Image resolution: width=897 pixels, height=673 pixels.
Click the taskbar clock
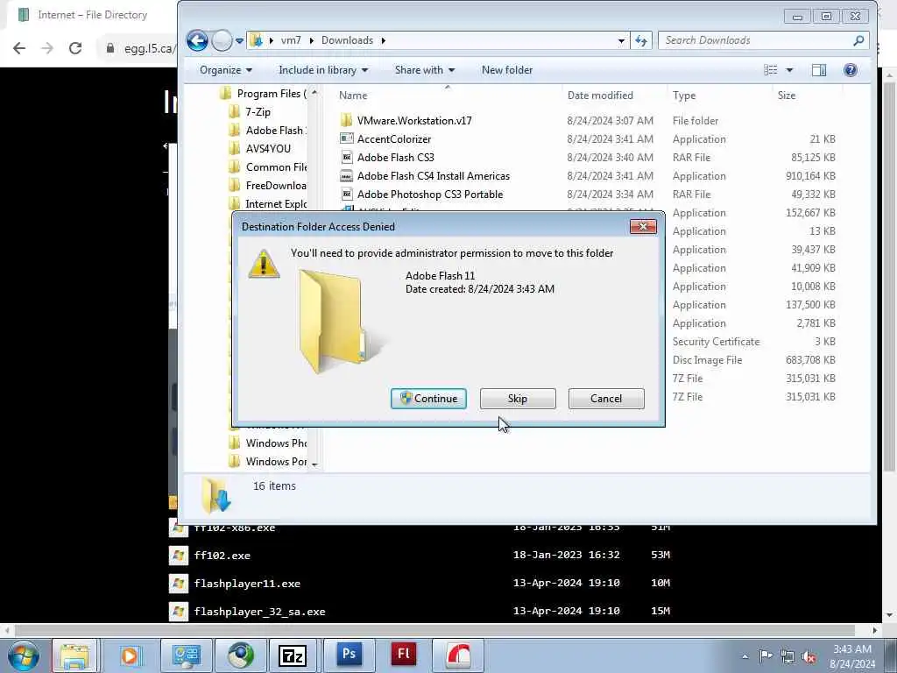click(x=851, y=656)
